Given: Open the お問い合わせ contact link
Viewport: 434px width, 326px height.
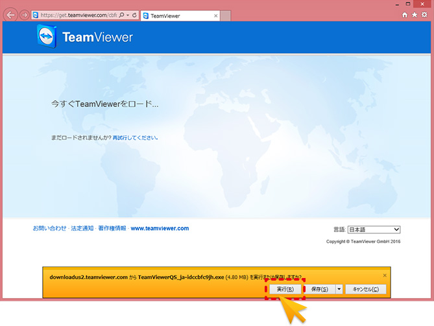Looking at the screenshot, I should (x=49, y=228).
